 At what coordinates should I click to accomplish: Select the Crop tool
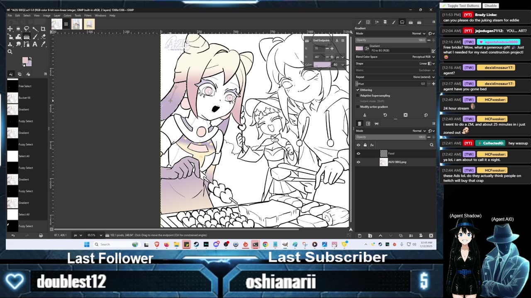43,29
